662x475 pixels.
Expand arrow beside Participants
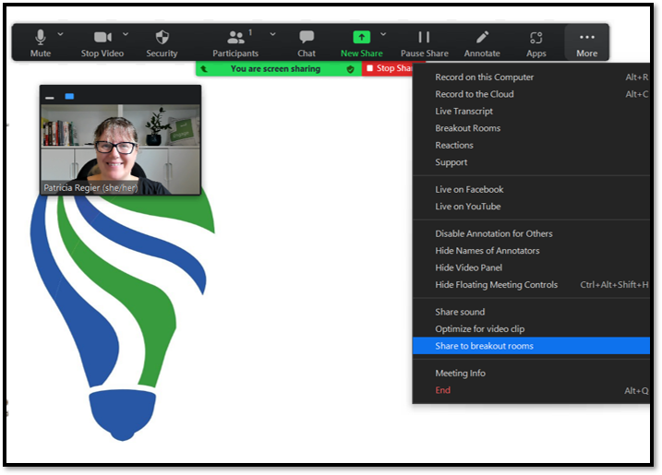[x=272, y=34]
